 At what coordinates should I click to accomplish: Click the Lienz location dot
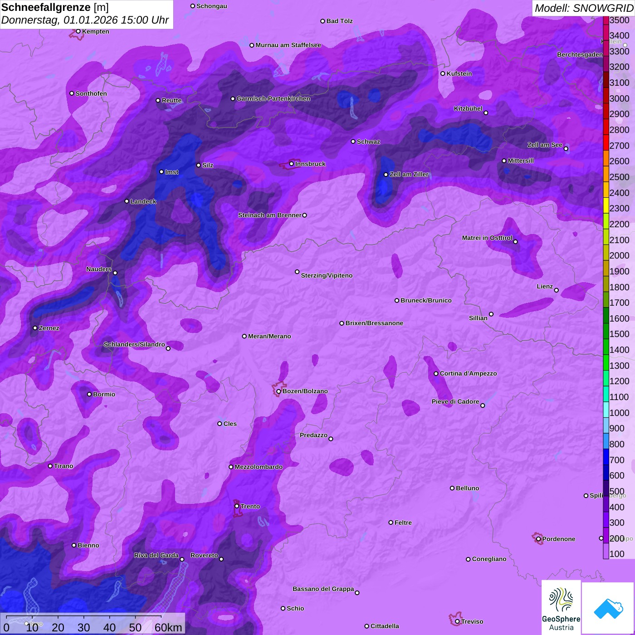557,290
